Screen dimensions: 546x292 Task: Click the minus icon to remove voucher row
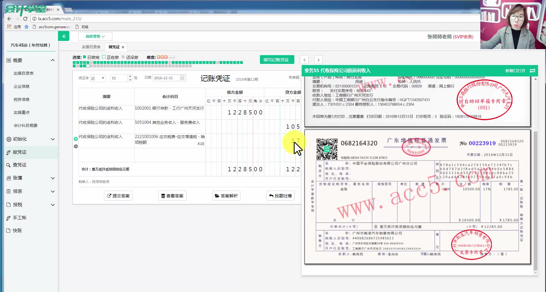coord(76,146)
